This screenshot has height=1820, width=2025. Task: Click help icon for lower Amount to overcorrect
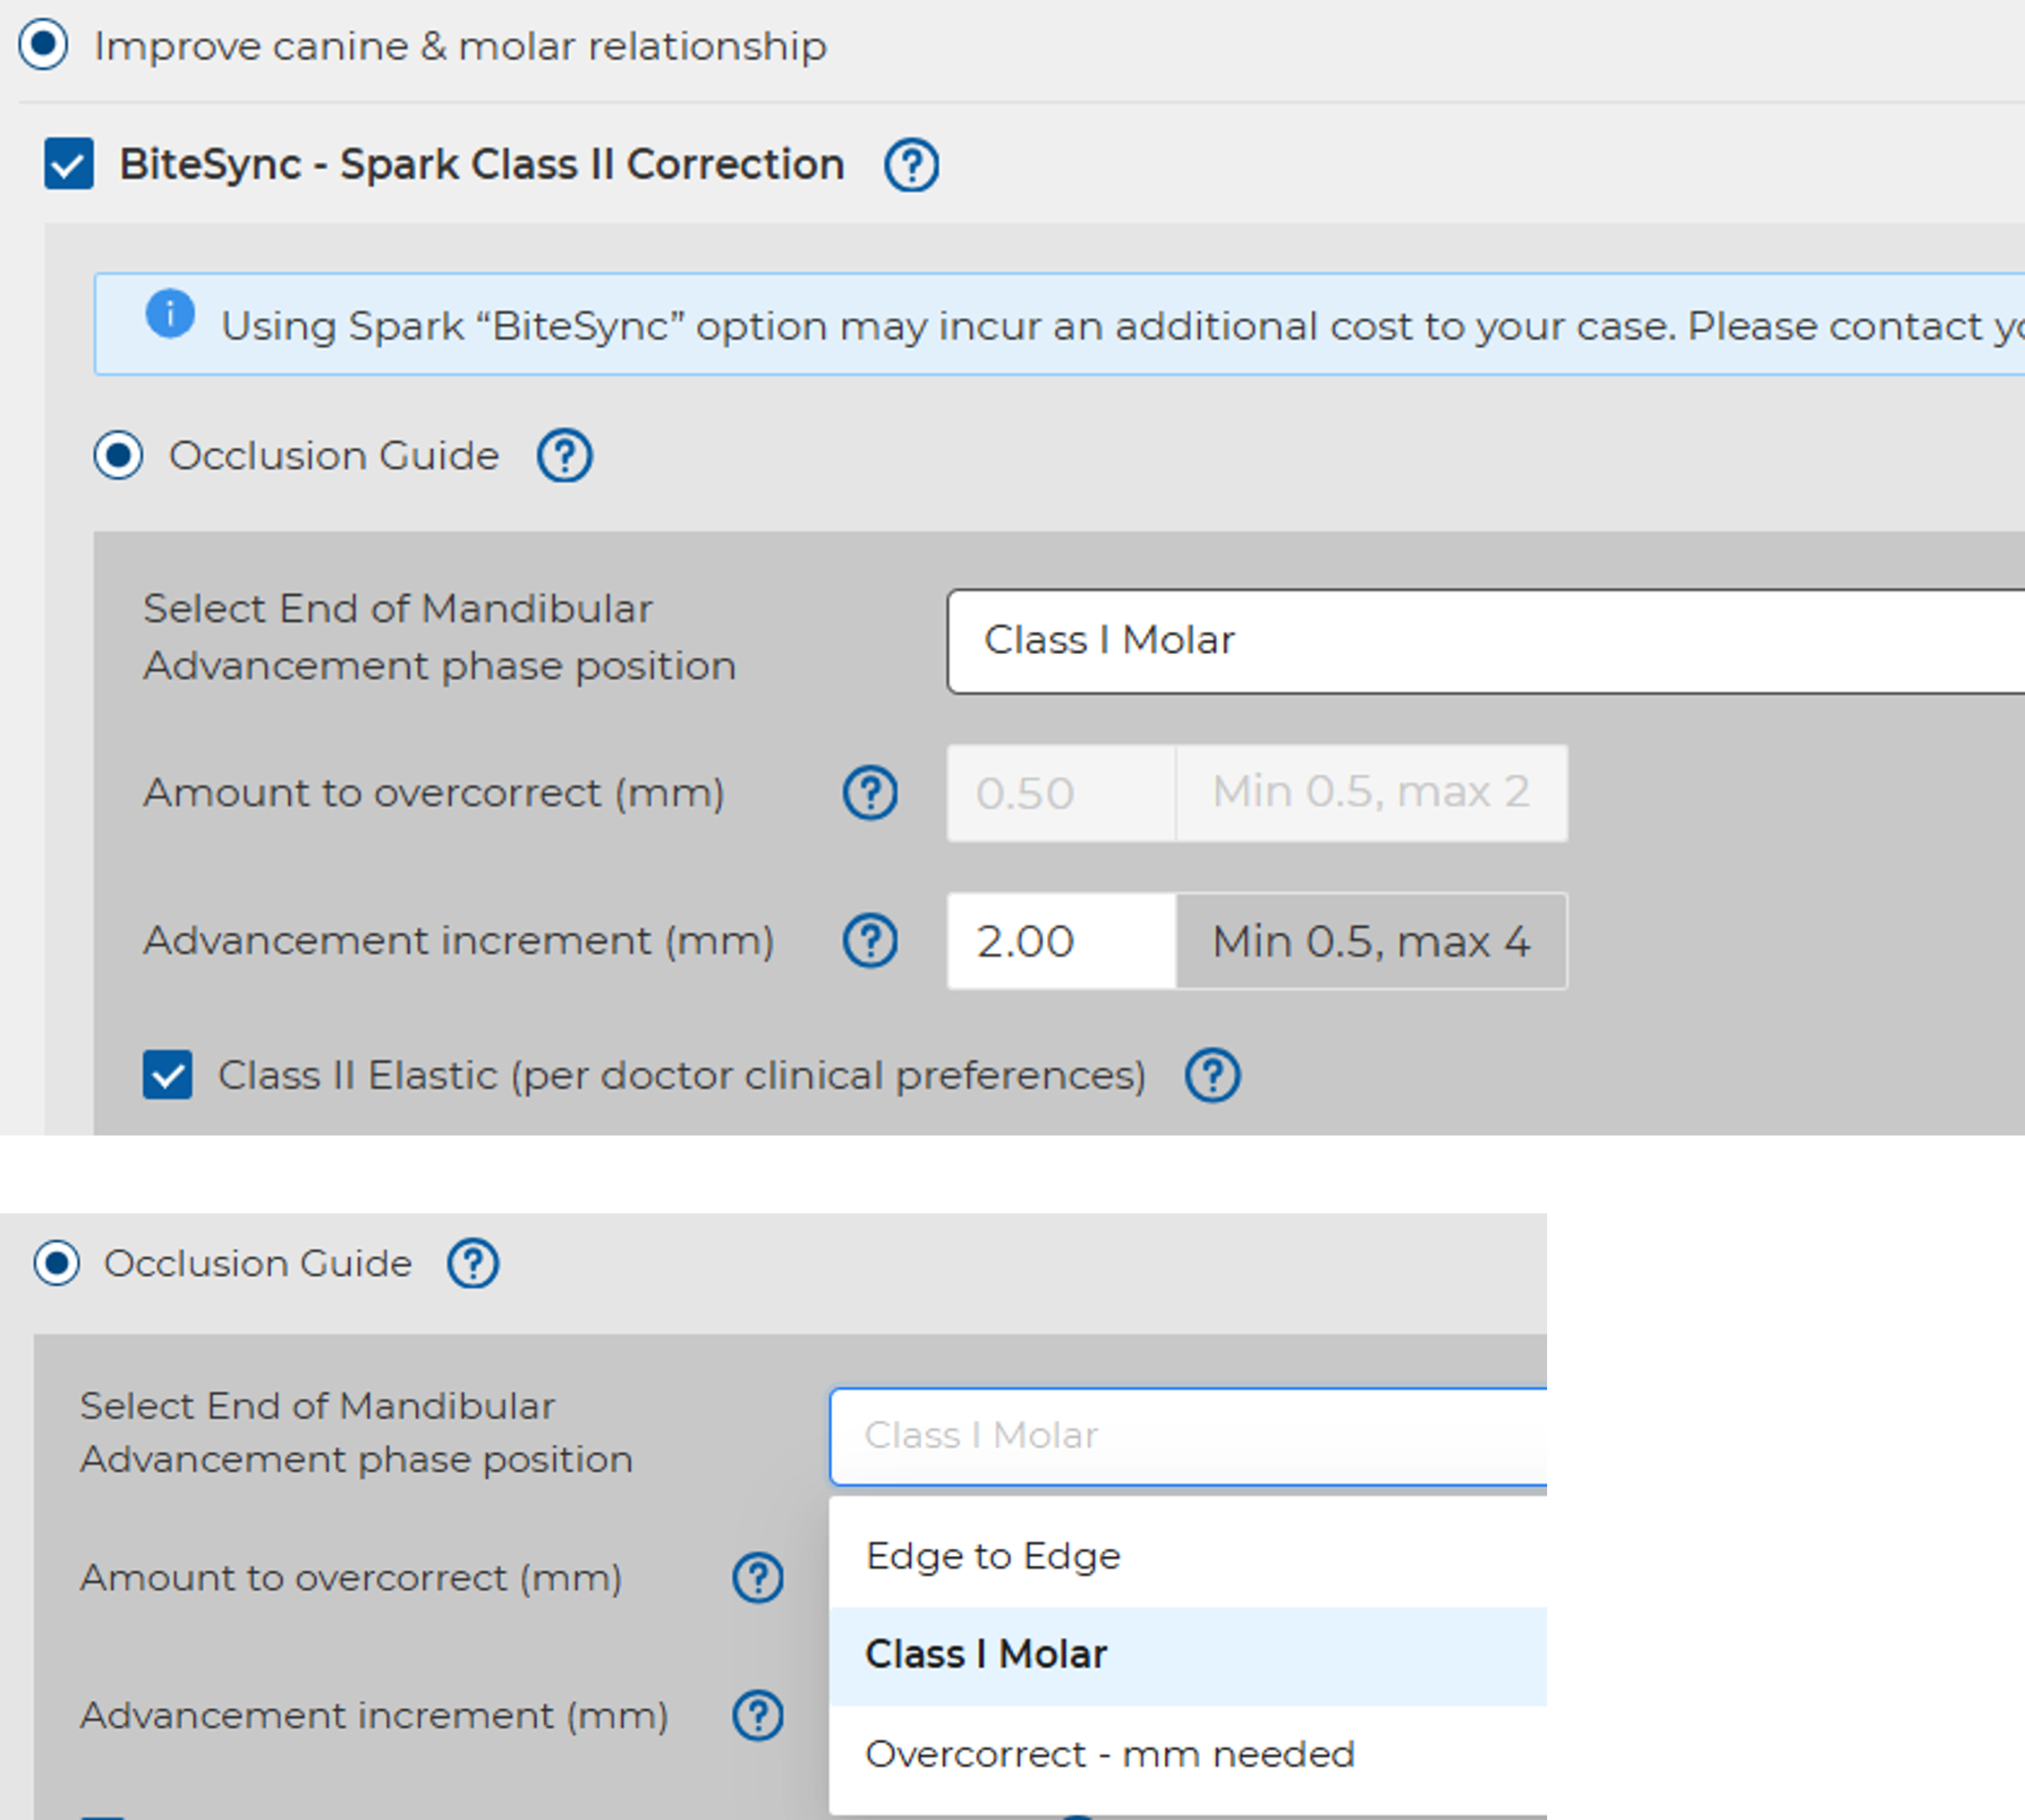(758, 1578)
